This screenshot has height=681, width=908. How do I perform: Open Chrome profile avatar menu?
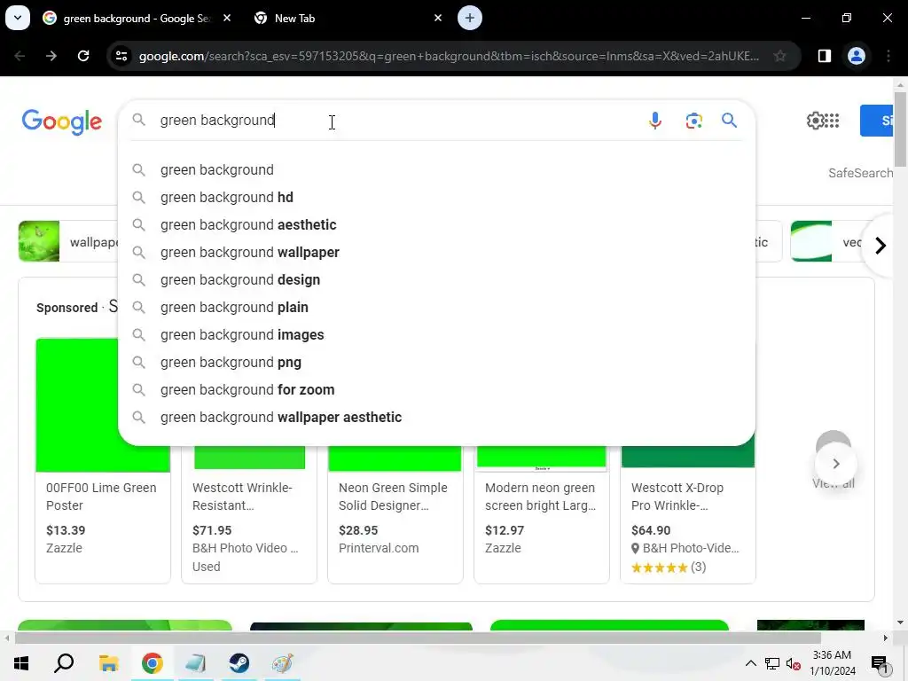tap(857, 56)
